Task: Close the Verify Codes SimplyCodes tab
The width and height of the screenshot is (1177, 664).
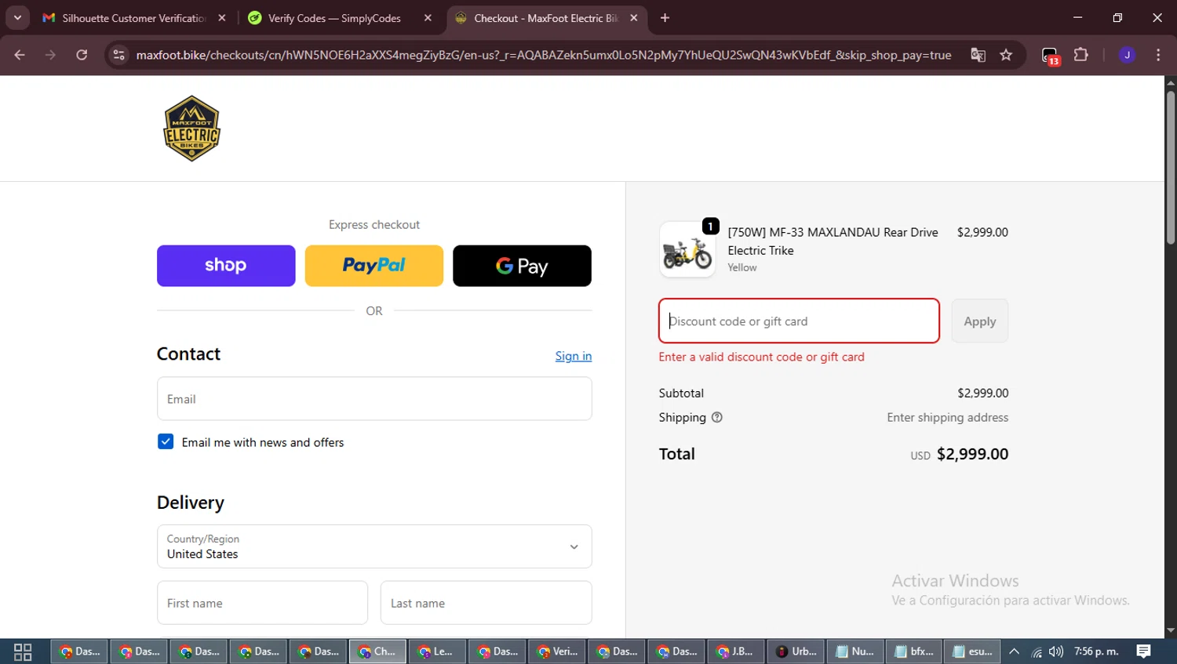Action: click(x=428, y=18)
